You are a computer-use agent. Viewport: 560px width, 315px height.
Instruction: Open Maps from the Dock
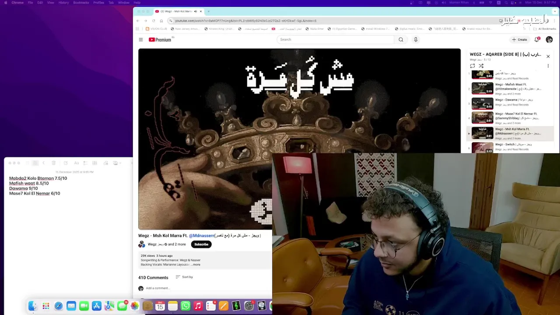(x=109, y=306)
